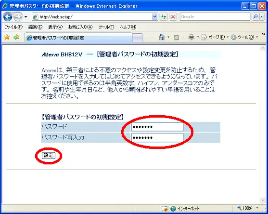This screenshot has width=268, height=214.
Task: Click the Internet Explorer title bar icon
Action: (5, 6)
